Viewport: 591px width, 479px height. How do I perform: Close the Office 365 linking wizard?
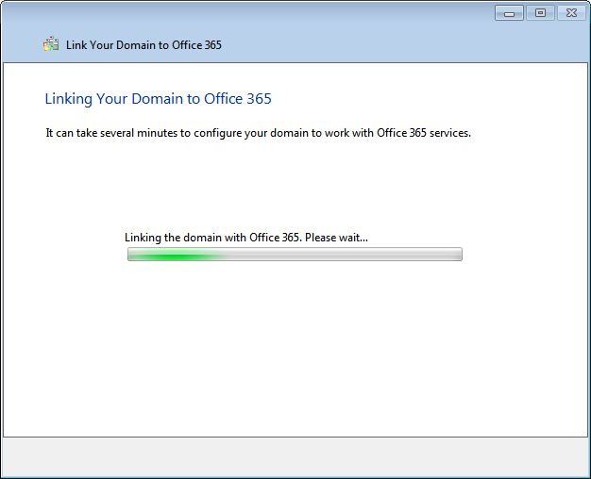pyautogui.click(x=570, y=12)
